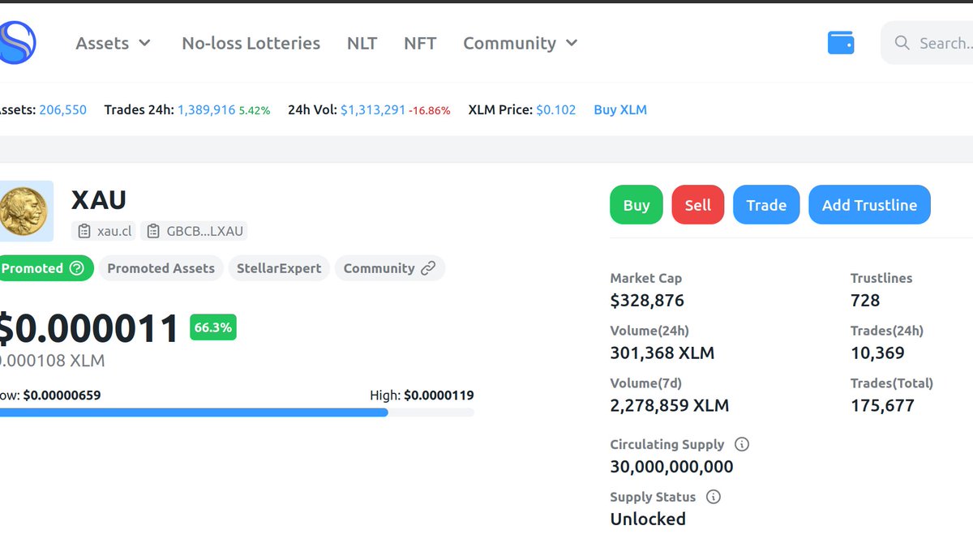Copy GBCB...LXAU address via clipboard icon
The image size is (973, 547).
coord(153,231)
